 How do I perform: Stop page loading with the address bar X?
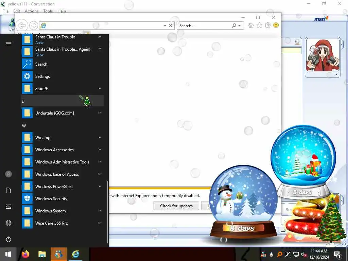point(171,25)
